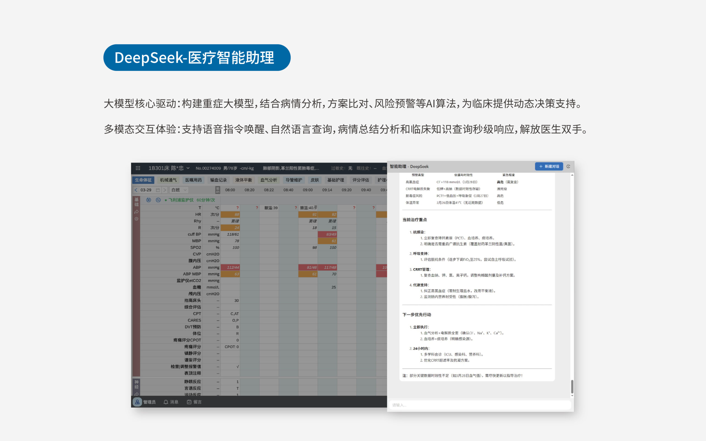Switch to the 机械通气 tab

pos(168,180)
